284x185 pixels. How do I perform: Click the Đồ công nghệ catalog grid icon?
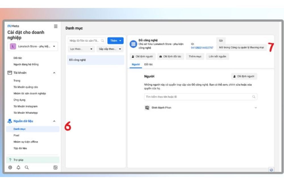pos(133,44)
